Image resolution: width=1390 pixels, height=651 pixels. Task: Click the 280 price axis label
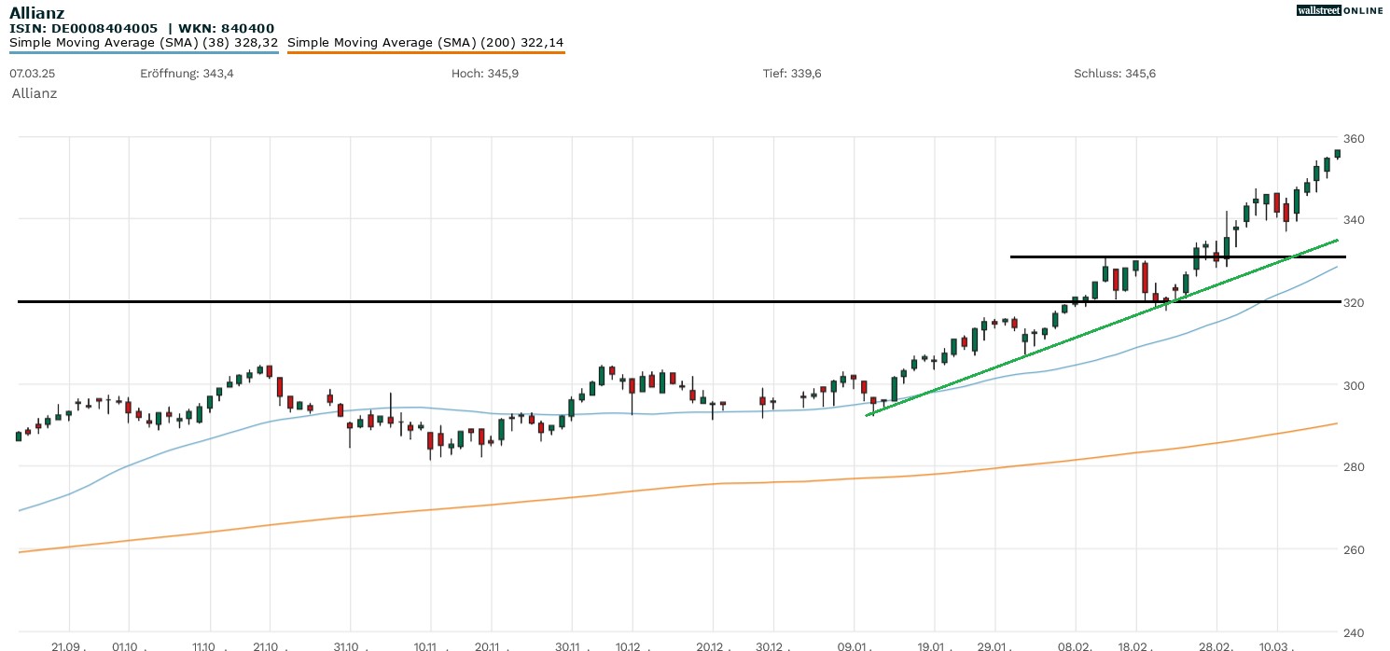1354,467
